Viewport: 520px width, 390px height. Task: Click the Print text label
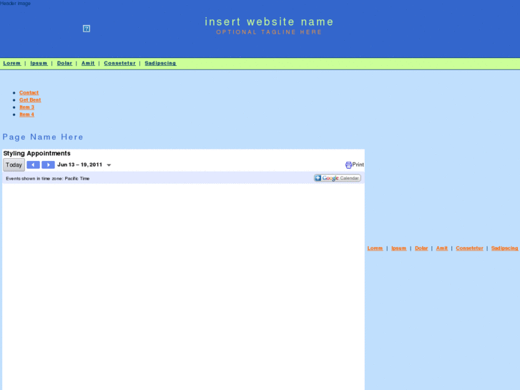[358, 165]
